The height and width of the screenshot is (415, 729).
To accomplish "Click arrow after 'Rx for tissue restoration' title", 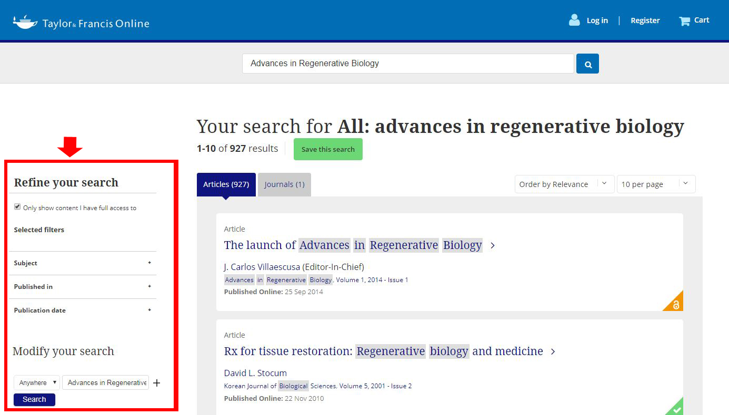I will [553, 351].
